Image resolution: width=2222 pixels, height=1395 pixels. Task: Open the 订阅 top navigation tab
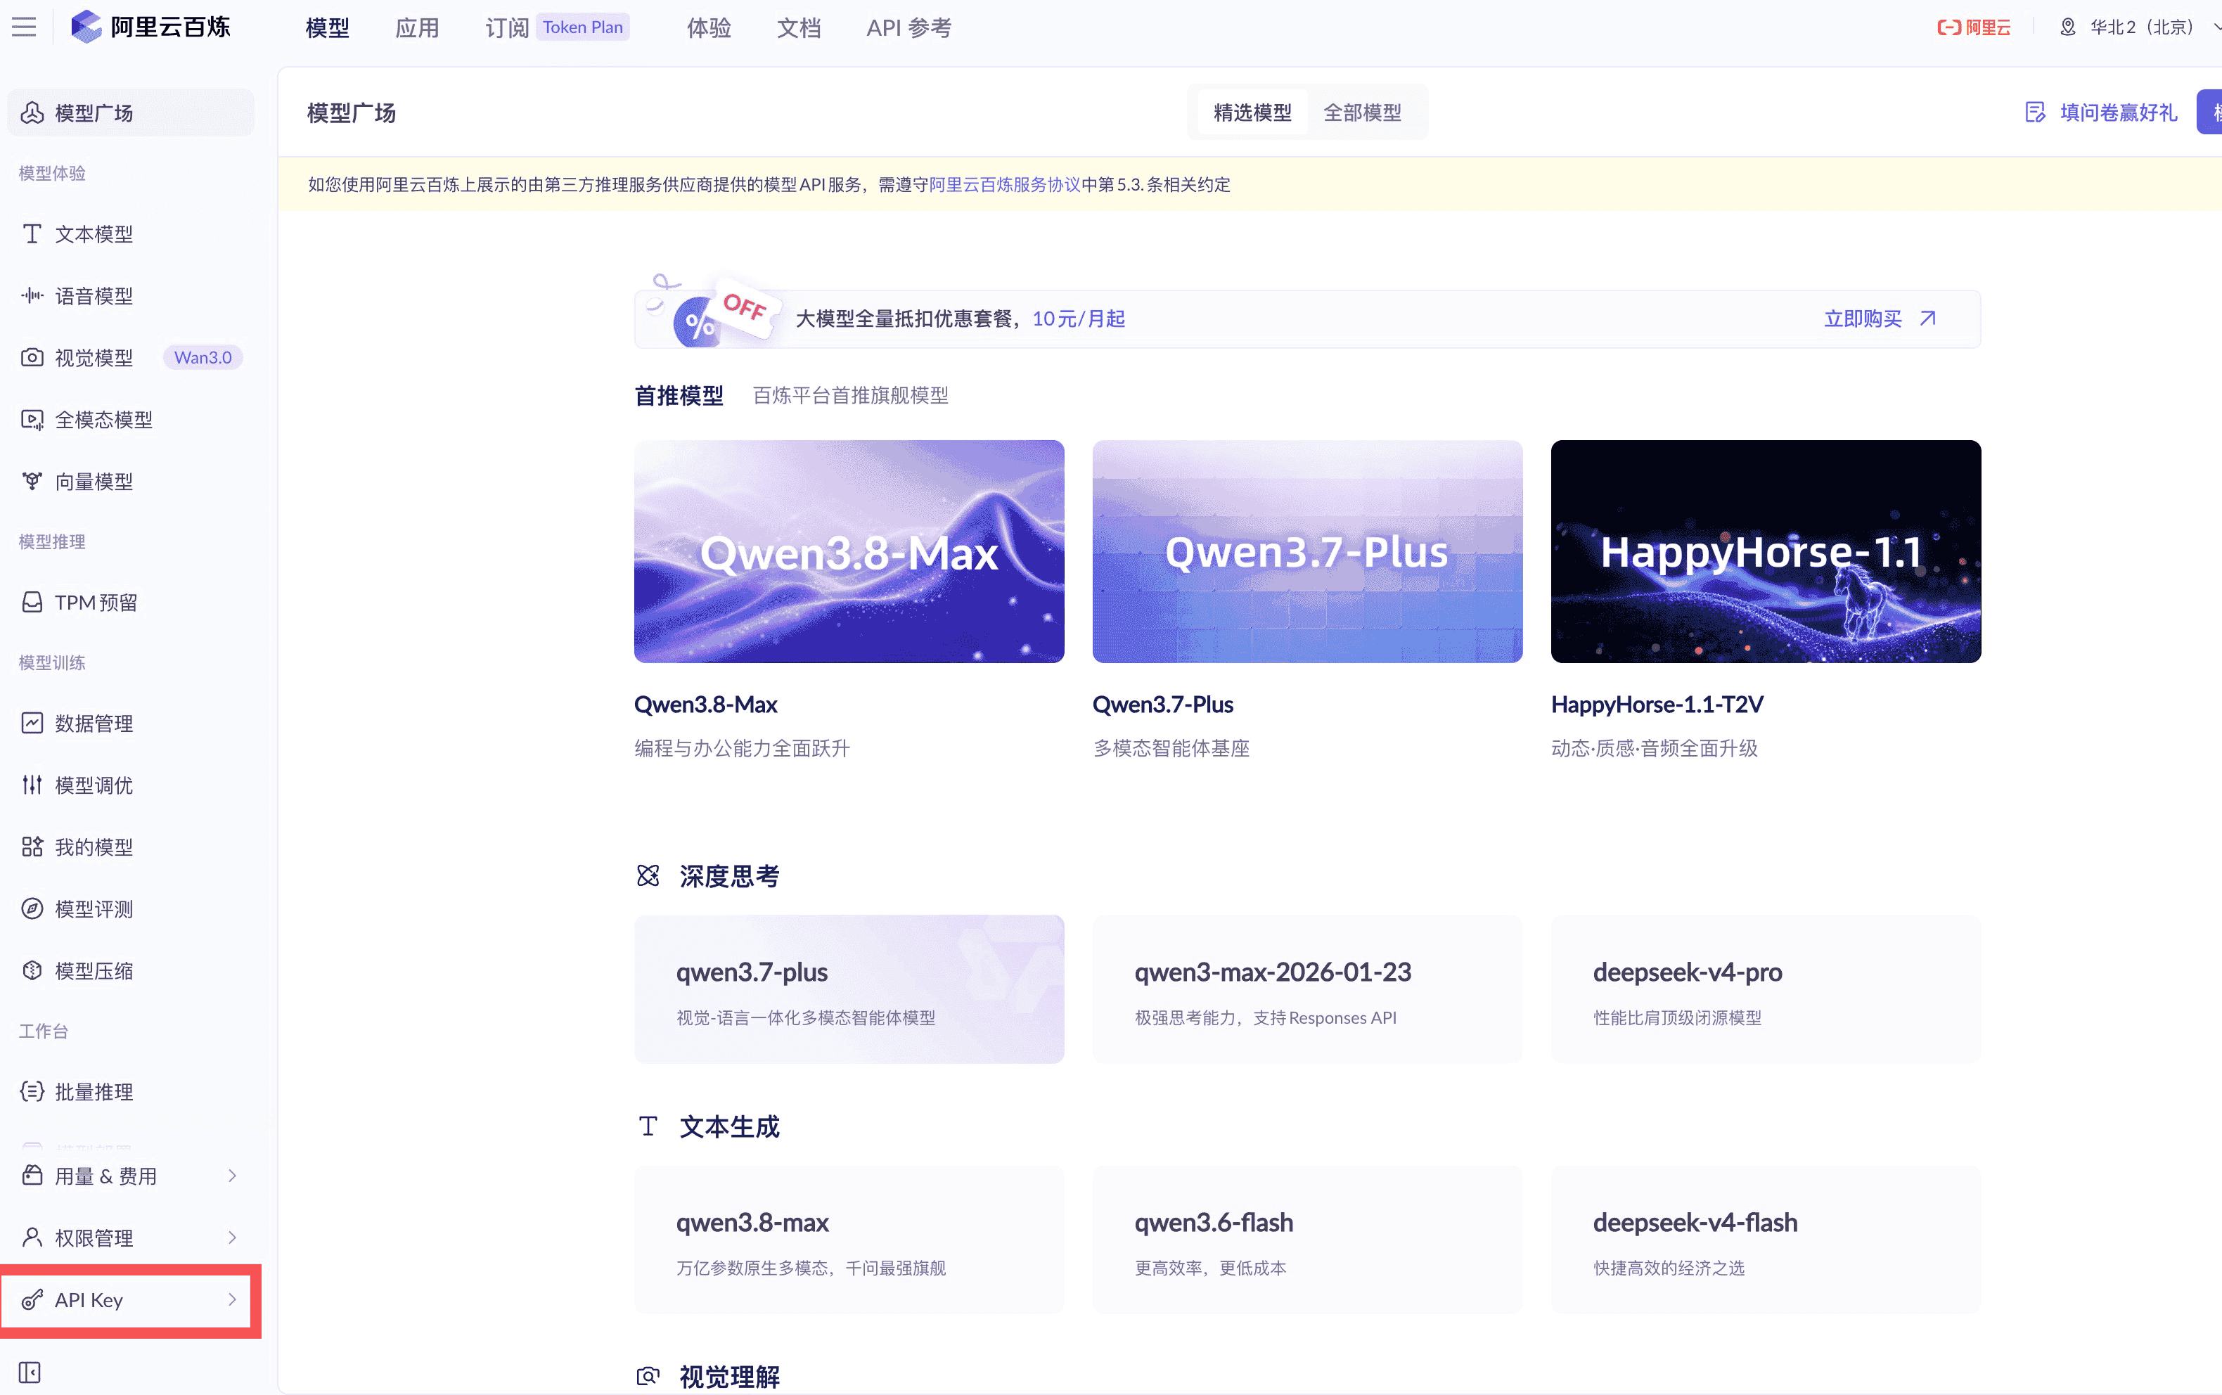coord(507,27)
